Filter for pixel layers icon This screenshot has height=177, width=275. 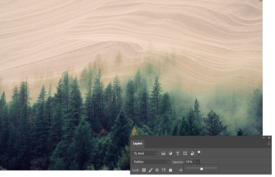[163, 153]
